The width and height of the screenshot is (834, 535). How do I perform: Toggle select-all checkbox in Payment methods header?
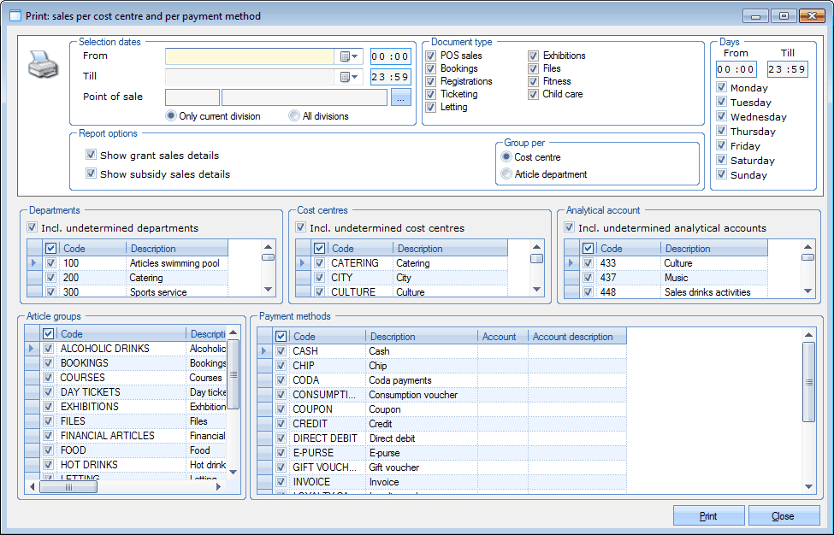pos(281,337)
